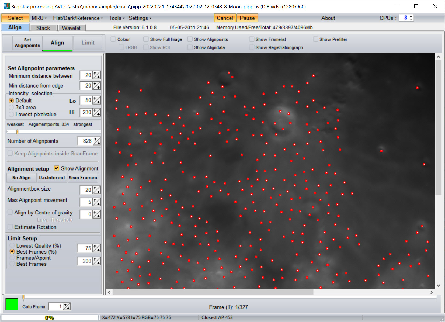Expand the Flat/Dark/Reference menu
Image resolution: width=445 pixels, height=322 pixels.
[x=78, y=18]
